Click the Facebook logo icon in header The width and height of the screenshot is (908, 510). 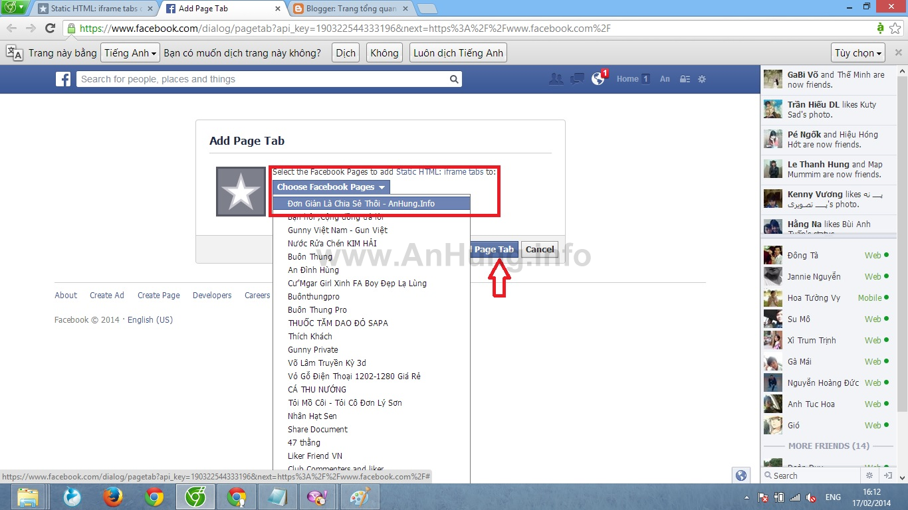point(63,79)
